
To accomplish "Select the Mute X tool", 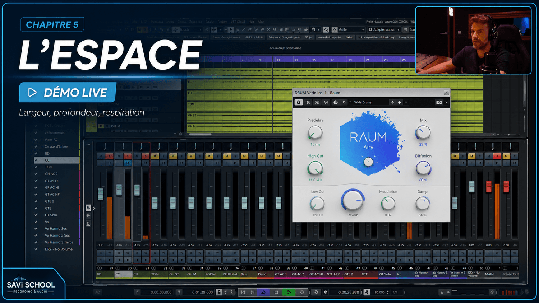I will coord(269,29).
